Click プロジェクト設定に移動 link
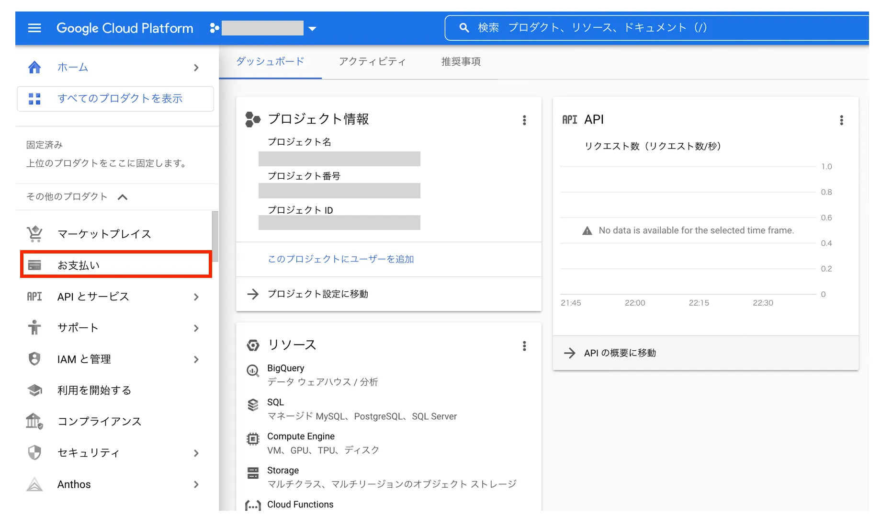The width and height of the screenshot is (881, 529). [x=318, y=294]
